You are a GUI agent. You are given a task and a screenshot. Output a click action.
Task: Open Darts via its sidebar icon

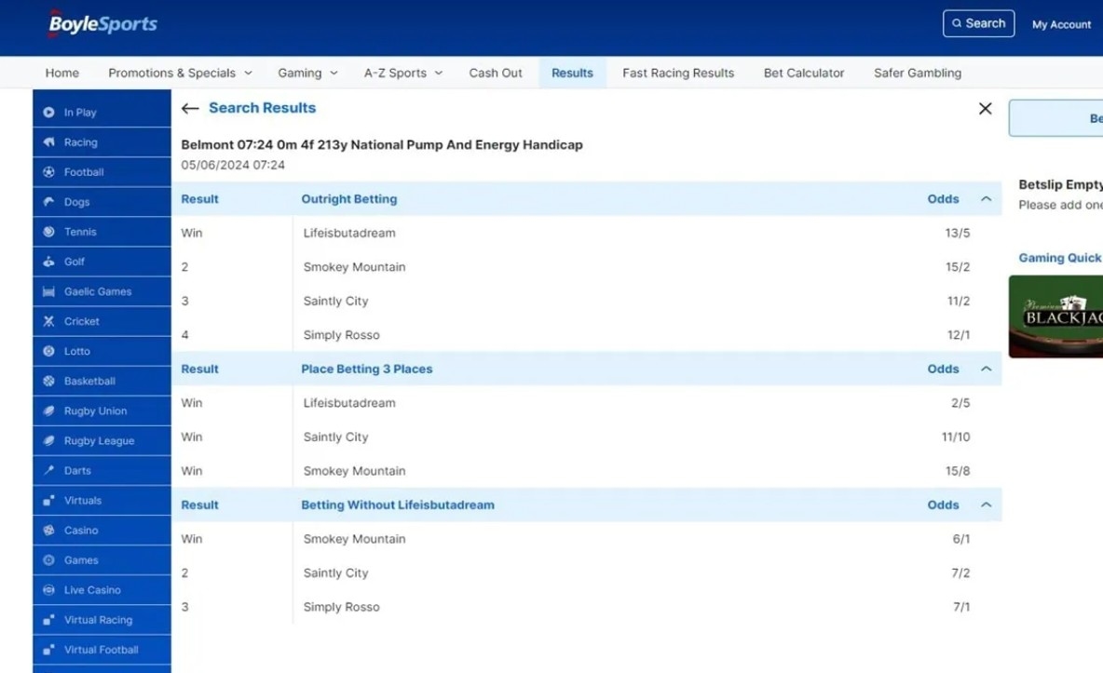click(49, 470)
